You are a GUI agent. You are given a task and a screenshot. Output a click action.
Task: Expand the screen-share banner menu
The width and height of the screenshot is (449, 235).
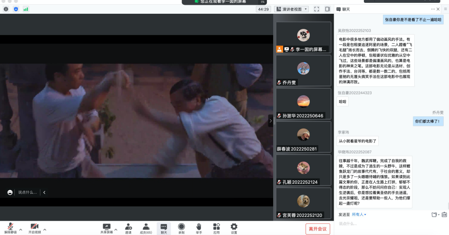tap(262, 2)
